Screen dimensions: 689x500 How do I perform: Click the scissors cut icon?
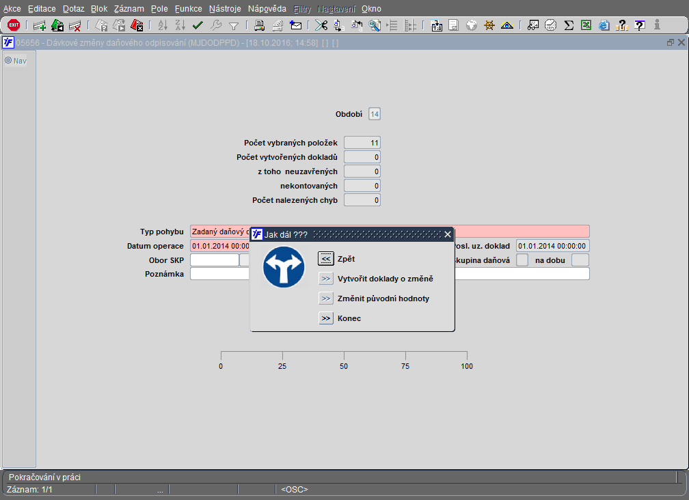click(x=321, y=25)
